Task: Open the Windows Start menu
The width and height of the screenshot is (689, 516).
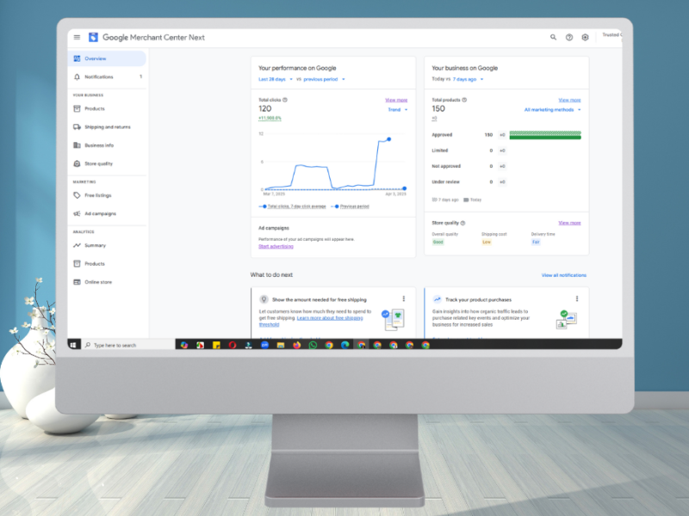Action: (73, 346)
